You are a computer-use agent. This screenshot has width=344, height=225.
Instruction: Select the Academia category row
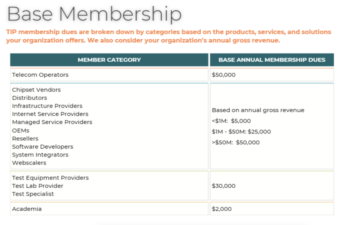coord(27,209)
